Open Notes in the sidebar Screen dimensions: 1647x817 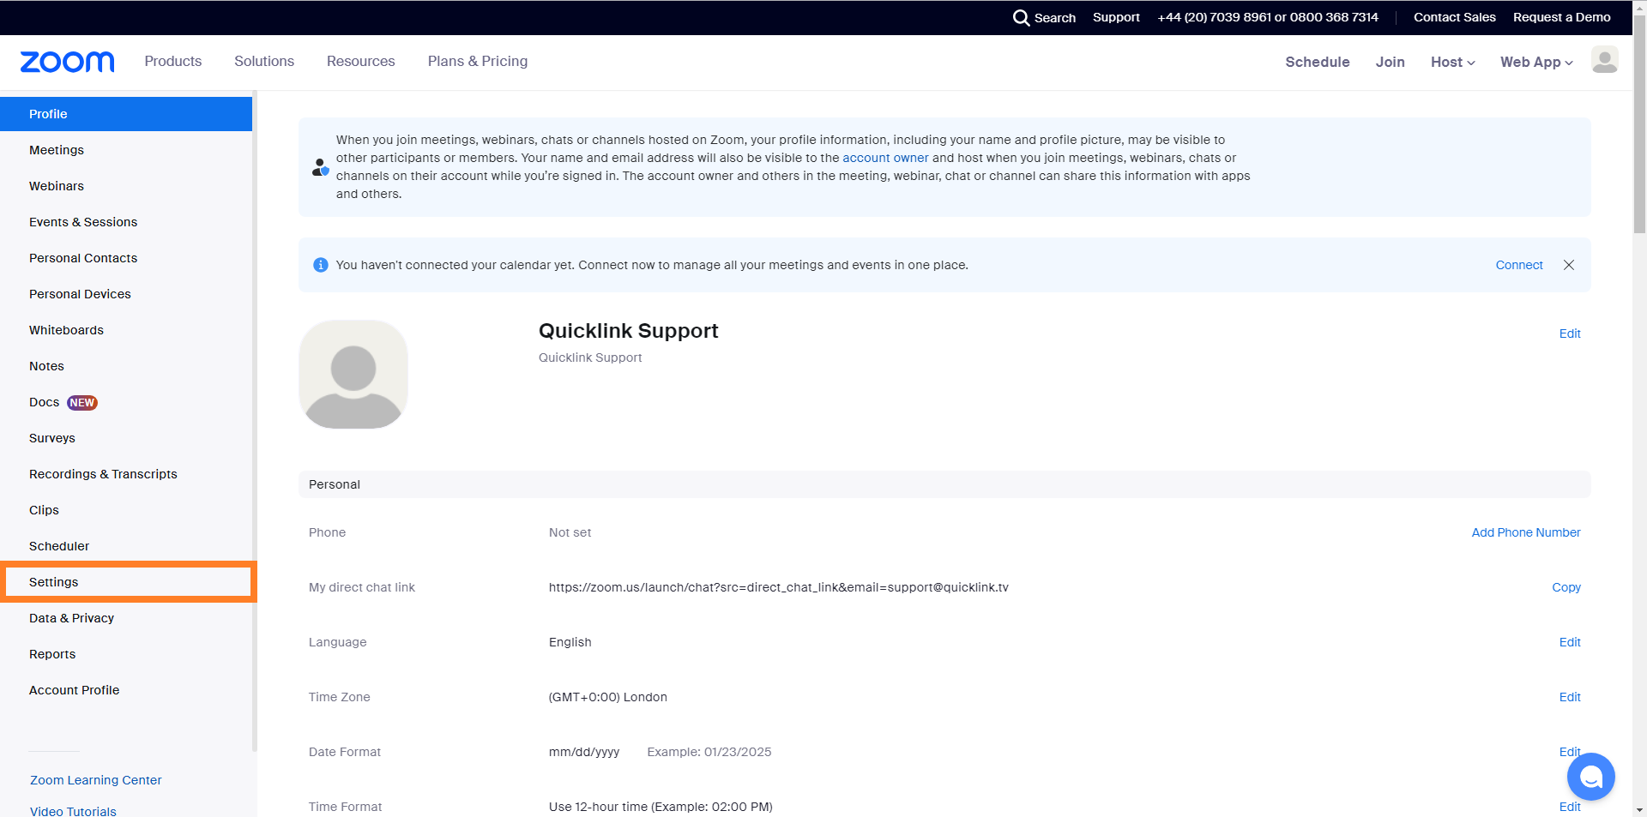coord(126,366)
